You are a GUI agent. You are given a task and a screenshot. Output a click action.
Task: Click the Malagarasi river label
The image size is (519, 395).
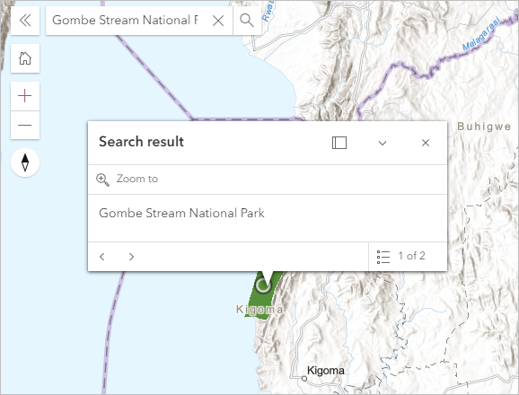(482, 34)
